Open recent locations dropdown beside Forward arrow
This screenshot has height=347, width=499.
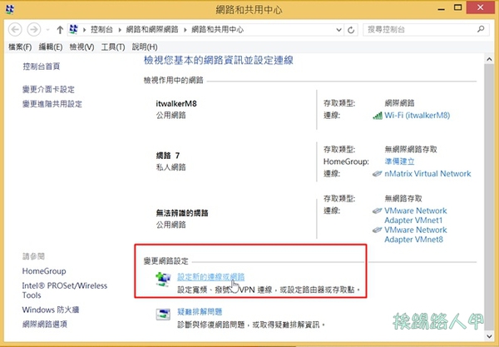tap(47, 30)
